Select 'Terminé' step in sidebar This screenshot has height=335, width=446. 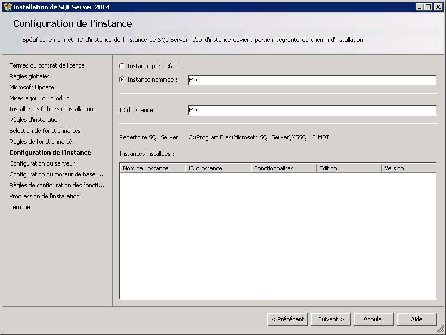20,207
